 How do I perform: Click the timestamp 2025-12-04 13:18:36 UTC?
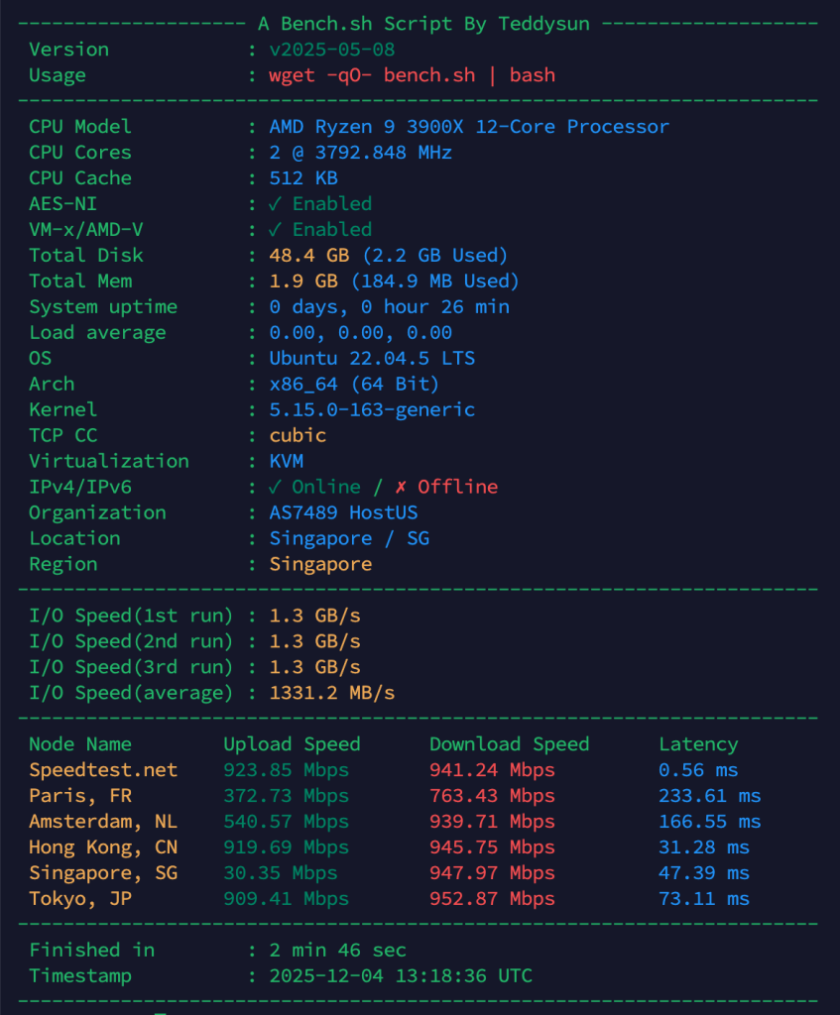pyautogui.click(x=401, y=977)
